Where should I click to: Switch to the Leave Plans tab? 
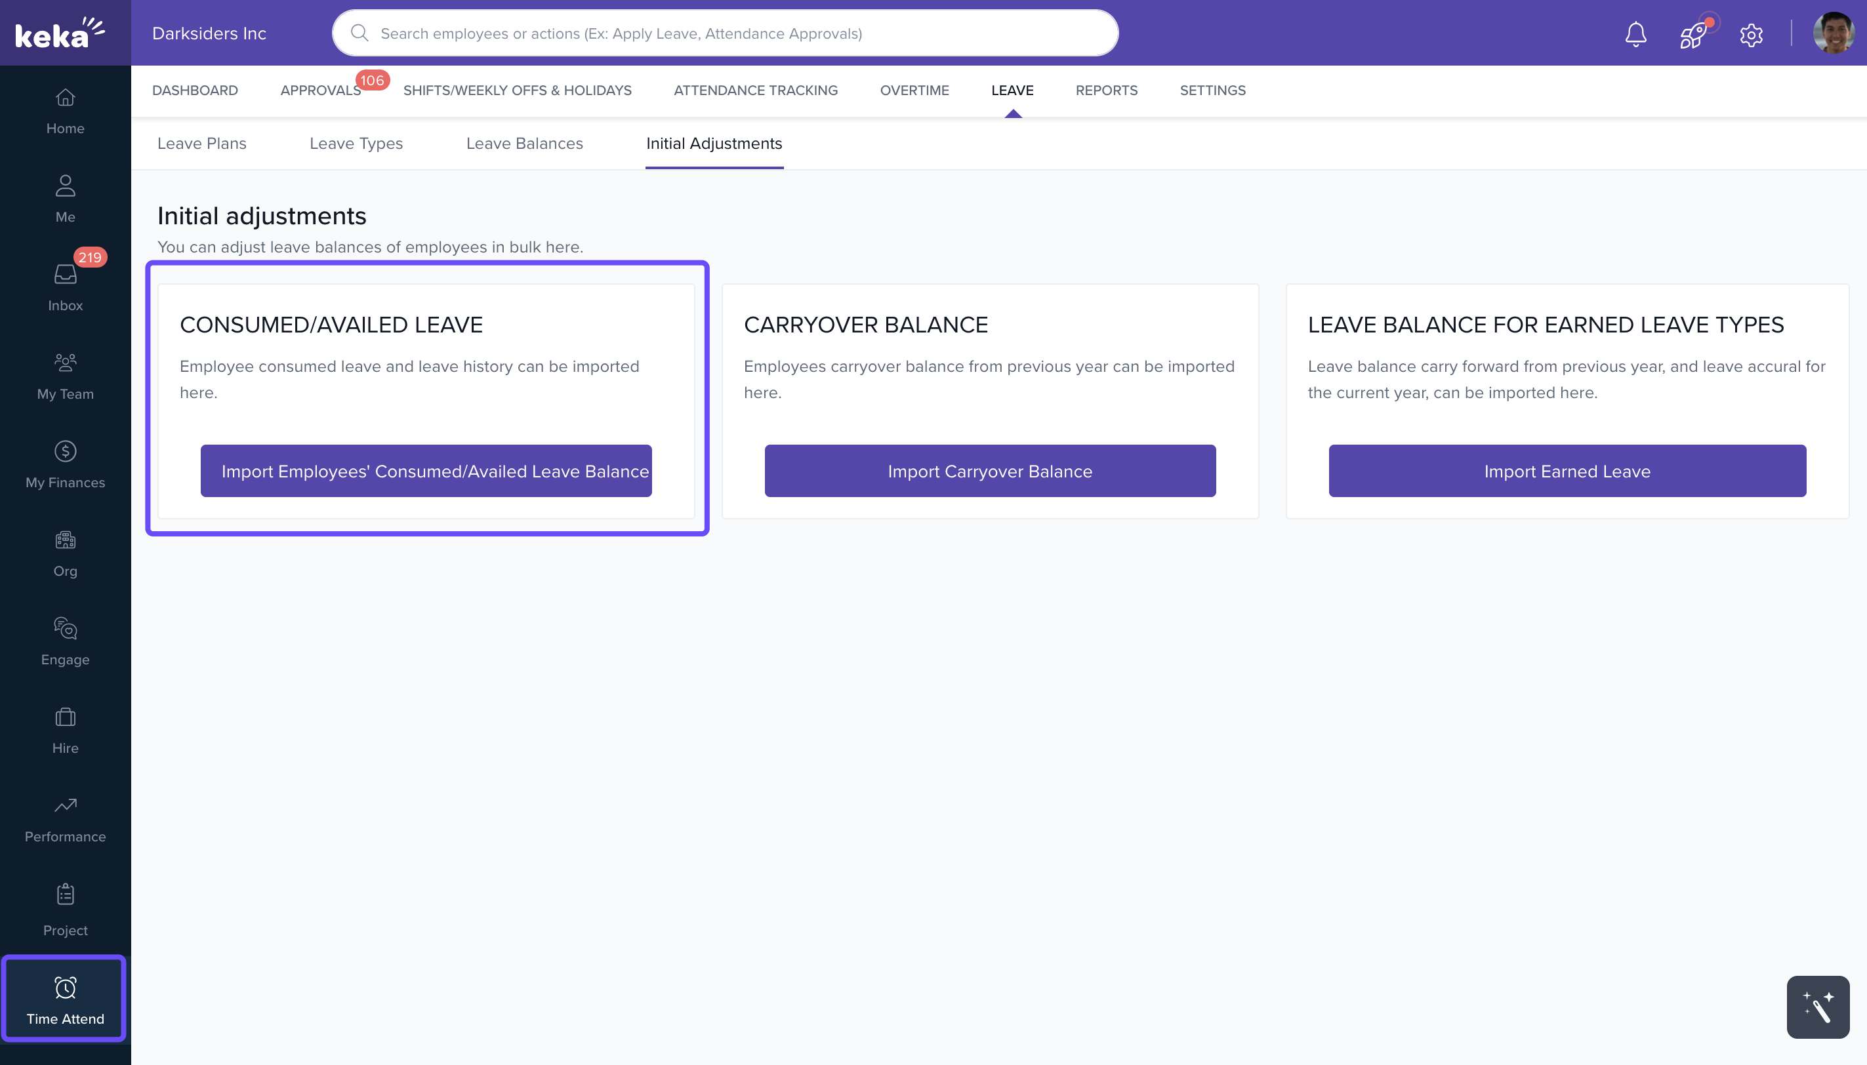coord(201,144)
